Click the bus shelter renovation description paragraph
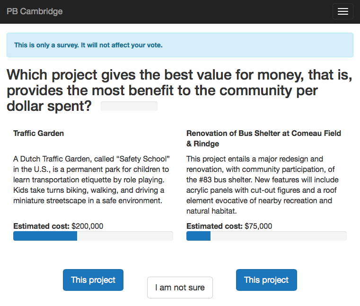This screenshot has width=360, height=306. tap(263, 185)
